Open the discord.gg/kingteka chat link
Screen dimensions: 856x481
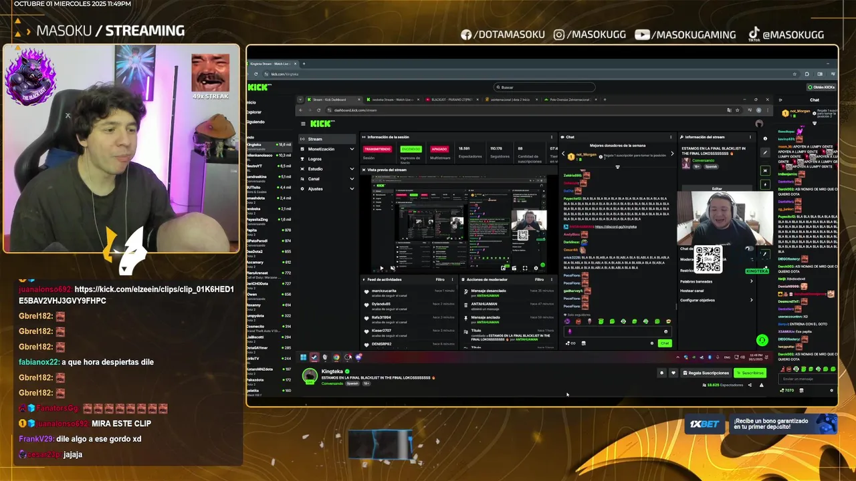pyautogui.click(x=615, y=226)
